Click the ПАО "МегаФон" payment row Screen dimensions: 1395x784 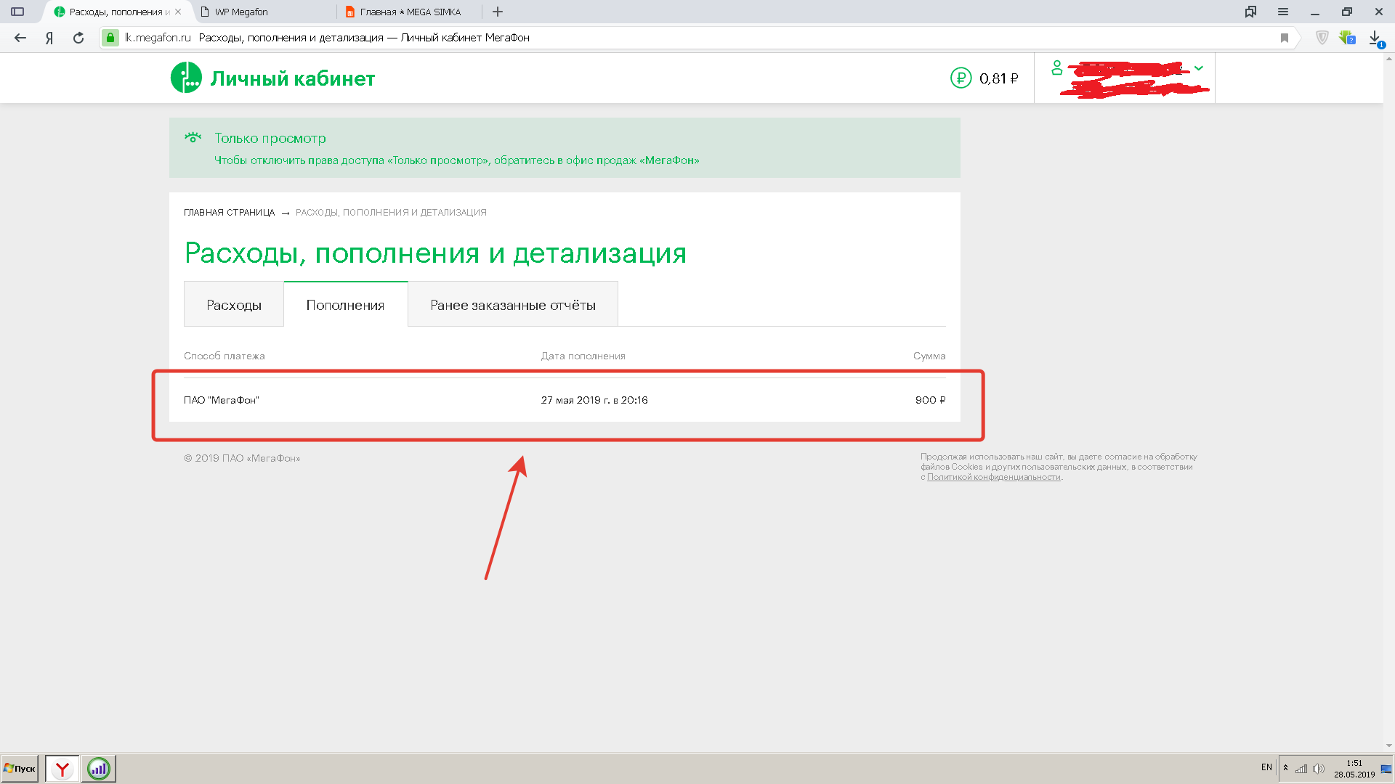click(565, 400)
